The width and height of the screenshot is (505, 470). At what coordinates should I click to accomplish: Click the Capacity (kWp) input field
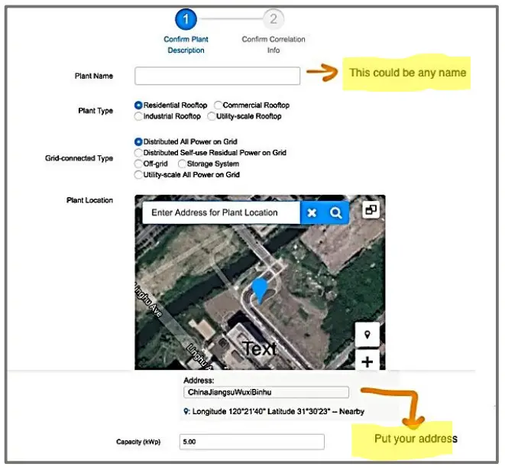click(252, 442)
